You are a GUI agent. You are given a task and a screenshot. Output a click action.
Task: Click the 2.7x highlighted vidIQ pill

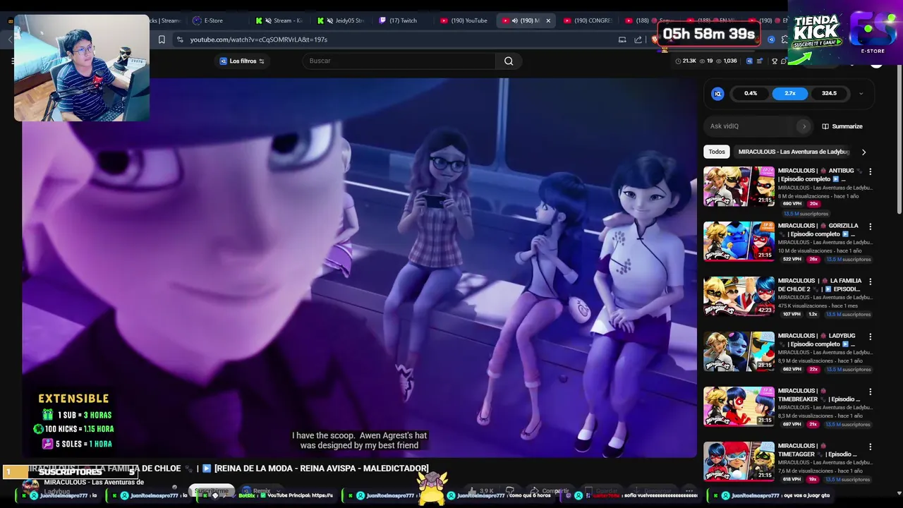[790, 93]
